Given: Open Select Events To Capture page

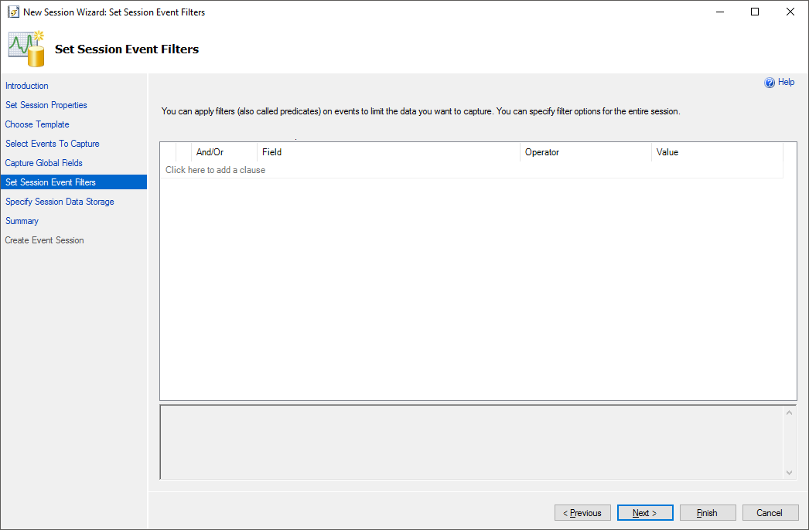Looking at the screenshot, I should point(53,144).
